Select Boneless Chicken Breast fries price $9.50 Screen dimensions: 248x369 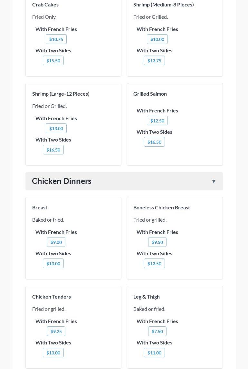point(157,242)
